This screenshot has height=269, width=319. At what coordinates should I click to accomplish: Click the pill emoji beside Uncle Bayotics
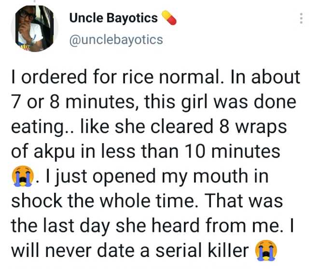coord(168,18)
